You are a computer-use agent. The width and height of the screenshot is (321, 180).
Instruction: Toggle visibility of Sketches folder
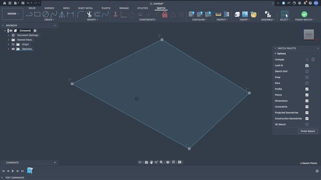click(13, 49)
